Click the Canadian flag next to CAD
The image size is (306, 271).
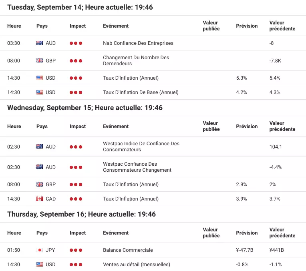tap(40, 199)
